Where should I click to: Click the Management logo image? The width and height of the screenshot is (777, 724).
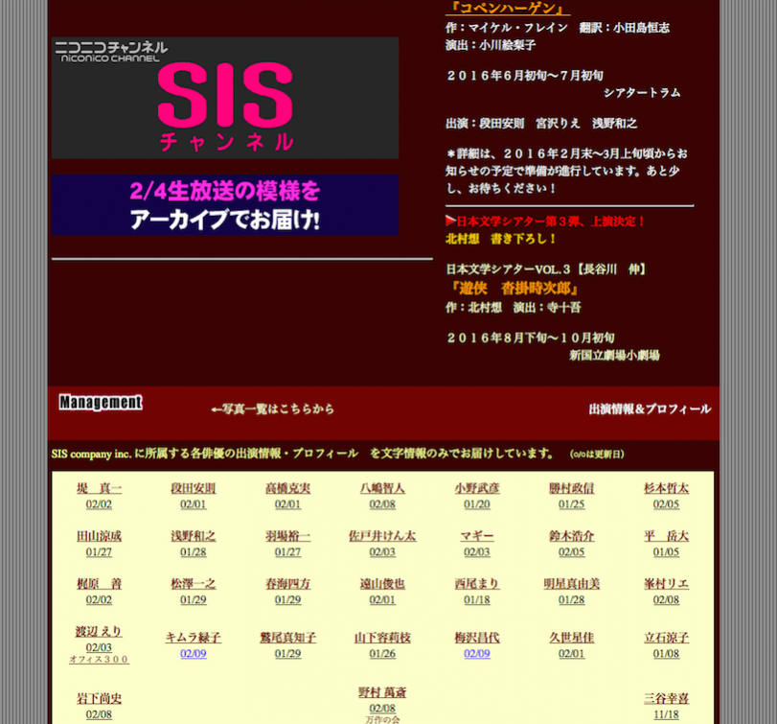point(100,403)
